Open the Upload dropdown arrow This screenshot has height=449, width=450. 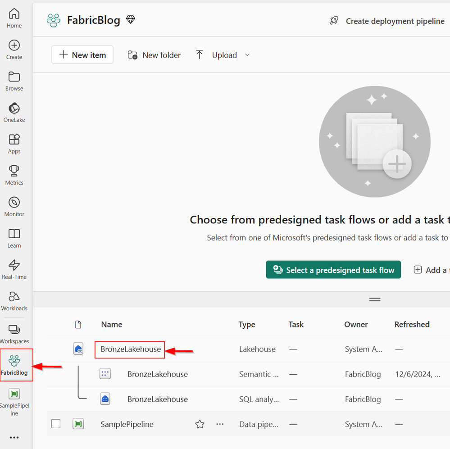(x=247, y=55)
